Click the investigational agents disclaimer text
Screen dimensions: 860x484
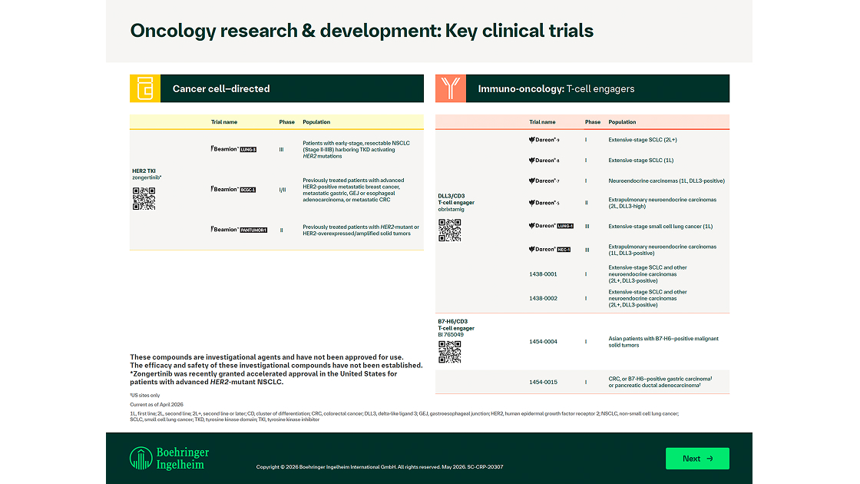[x=276, y=370]
